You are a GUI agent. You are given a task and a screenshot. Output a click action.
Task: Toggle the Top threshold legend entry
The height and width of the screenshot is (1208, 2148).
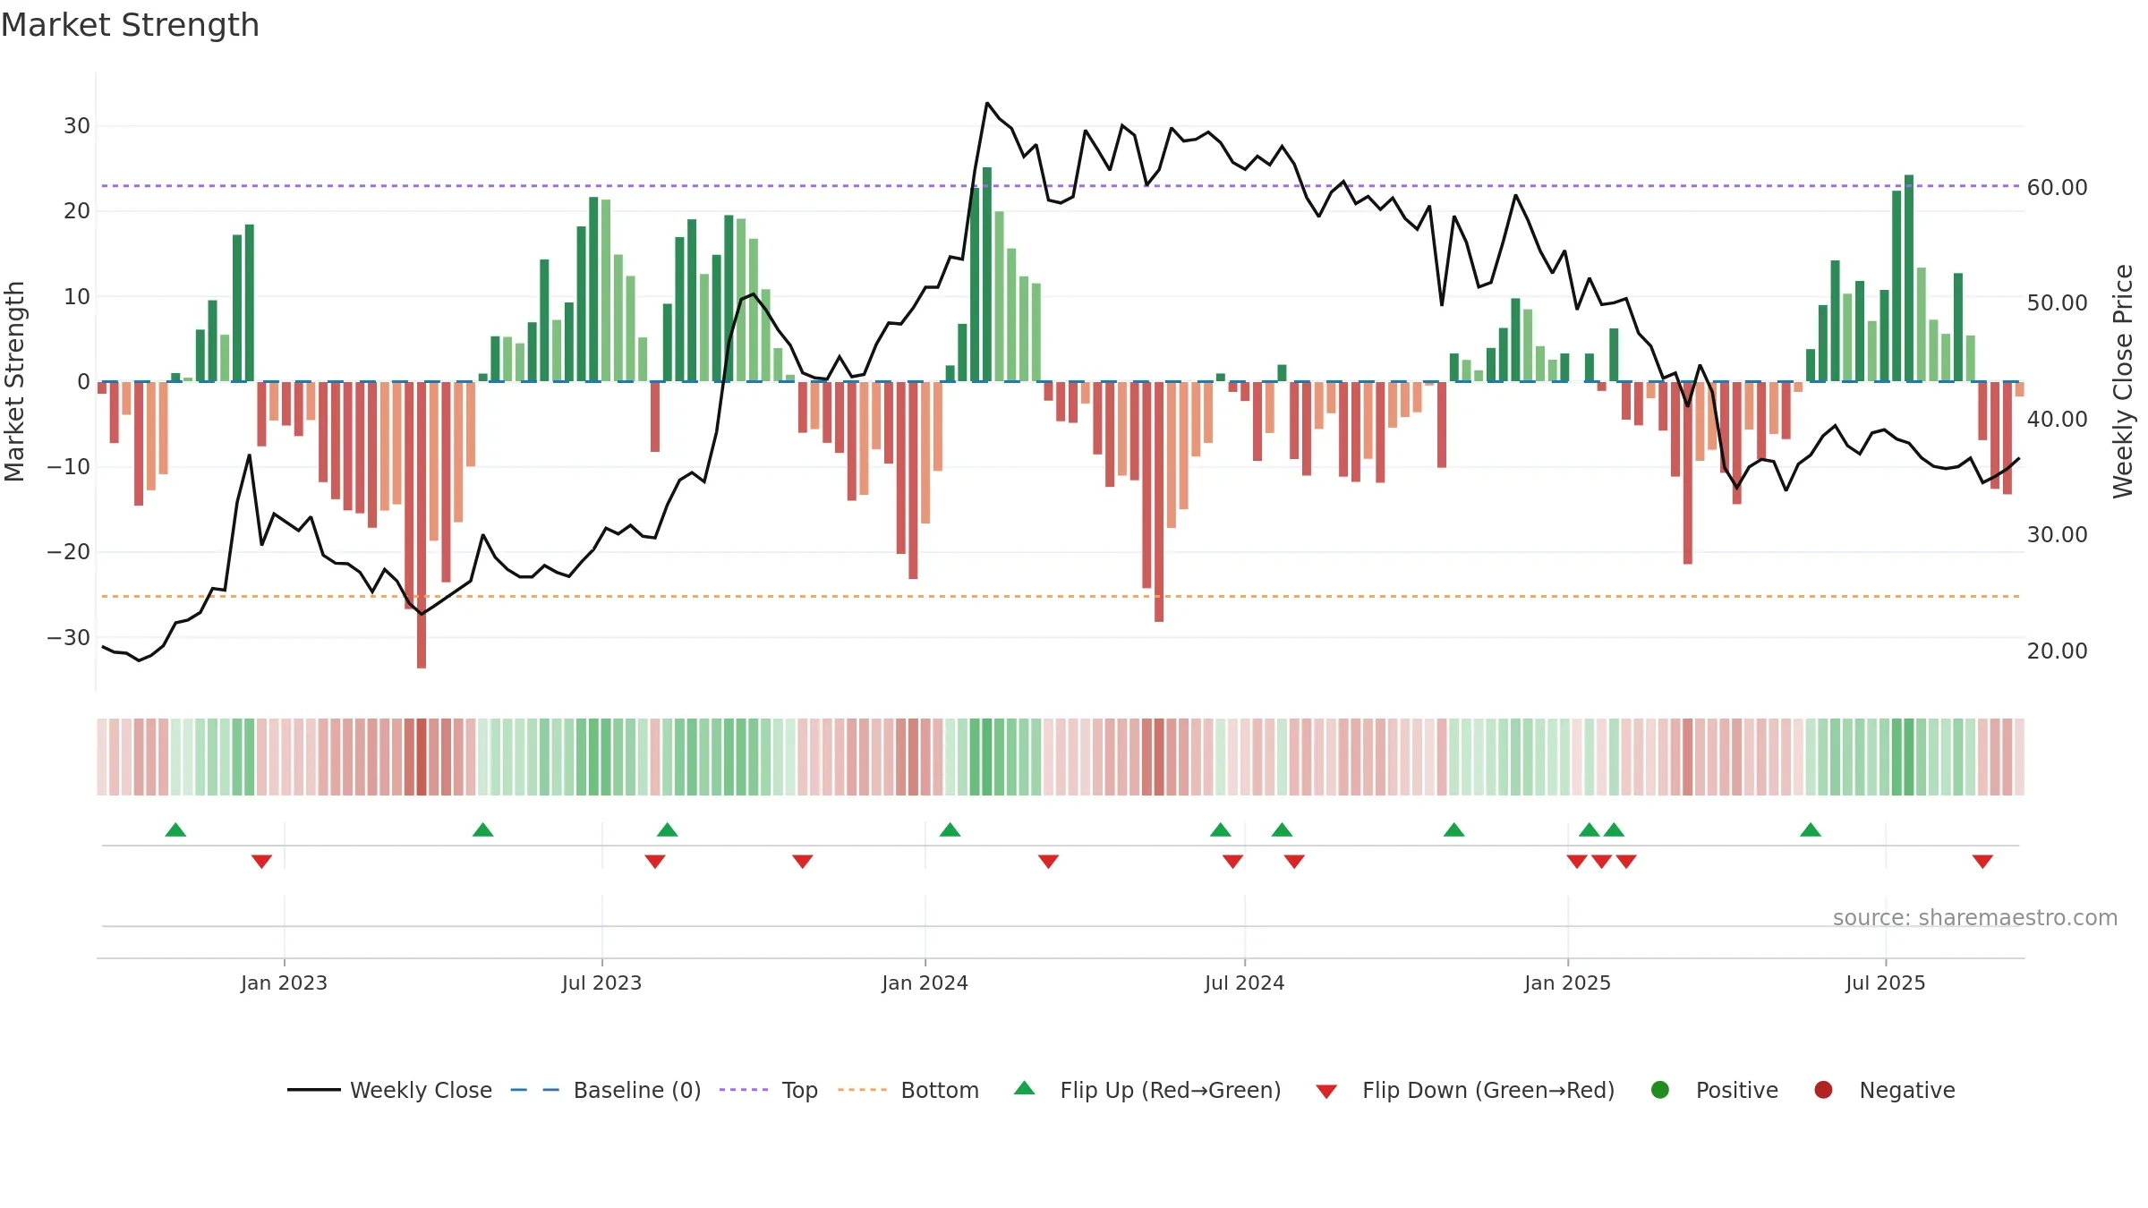[769, 1090]
